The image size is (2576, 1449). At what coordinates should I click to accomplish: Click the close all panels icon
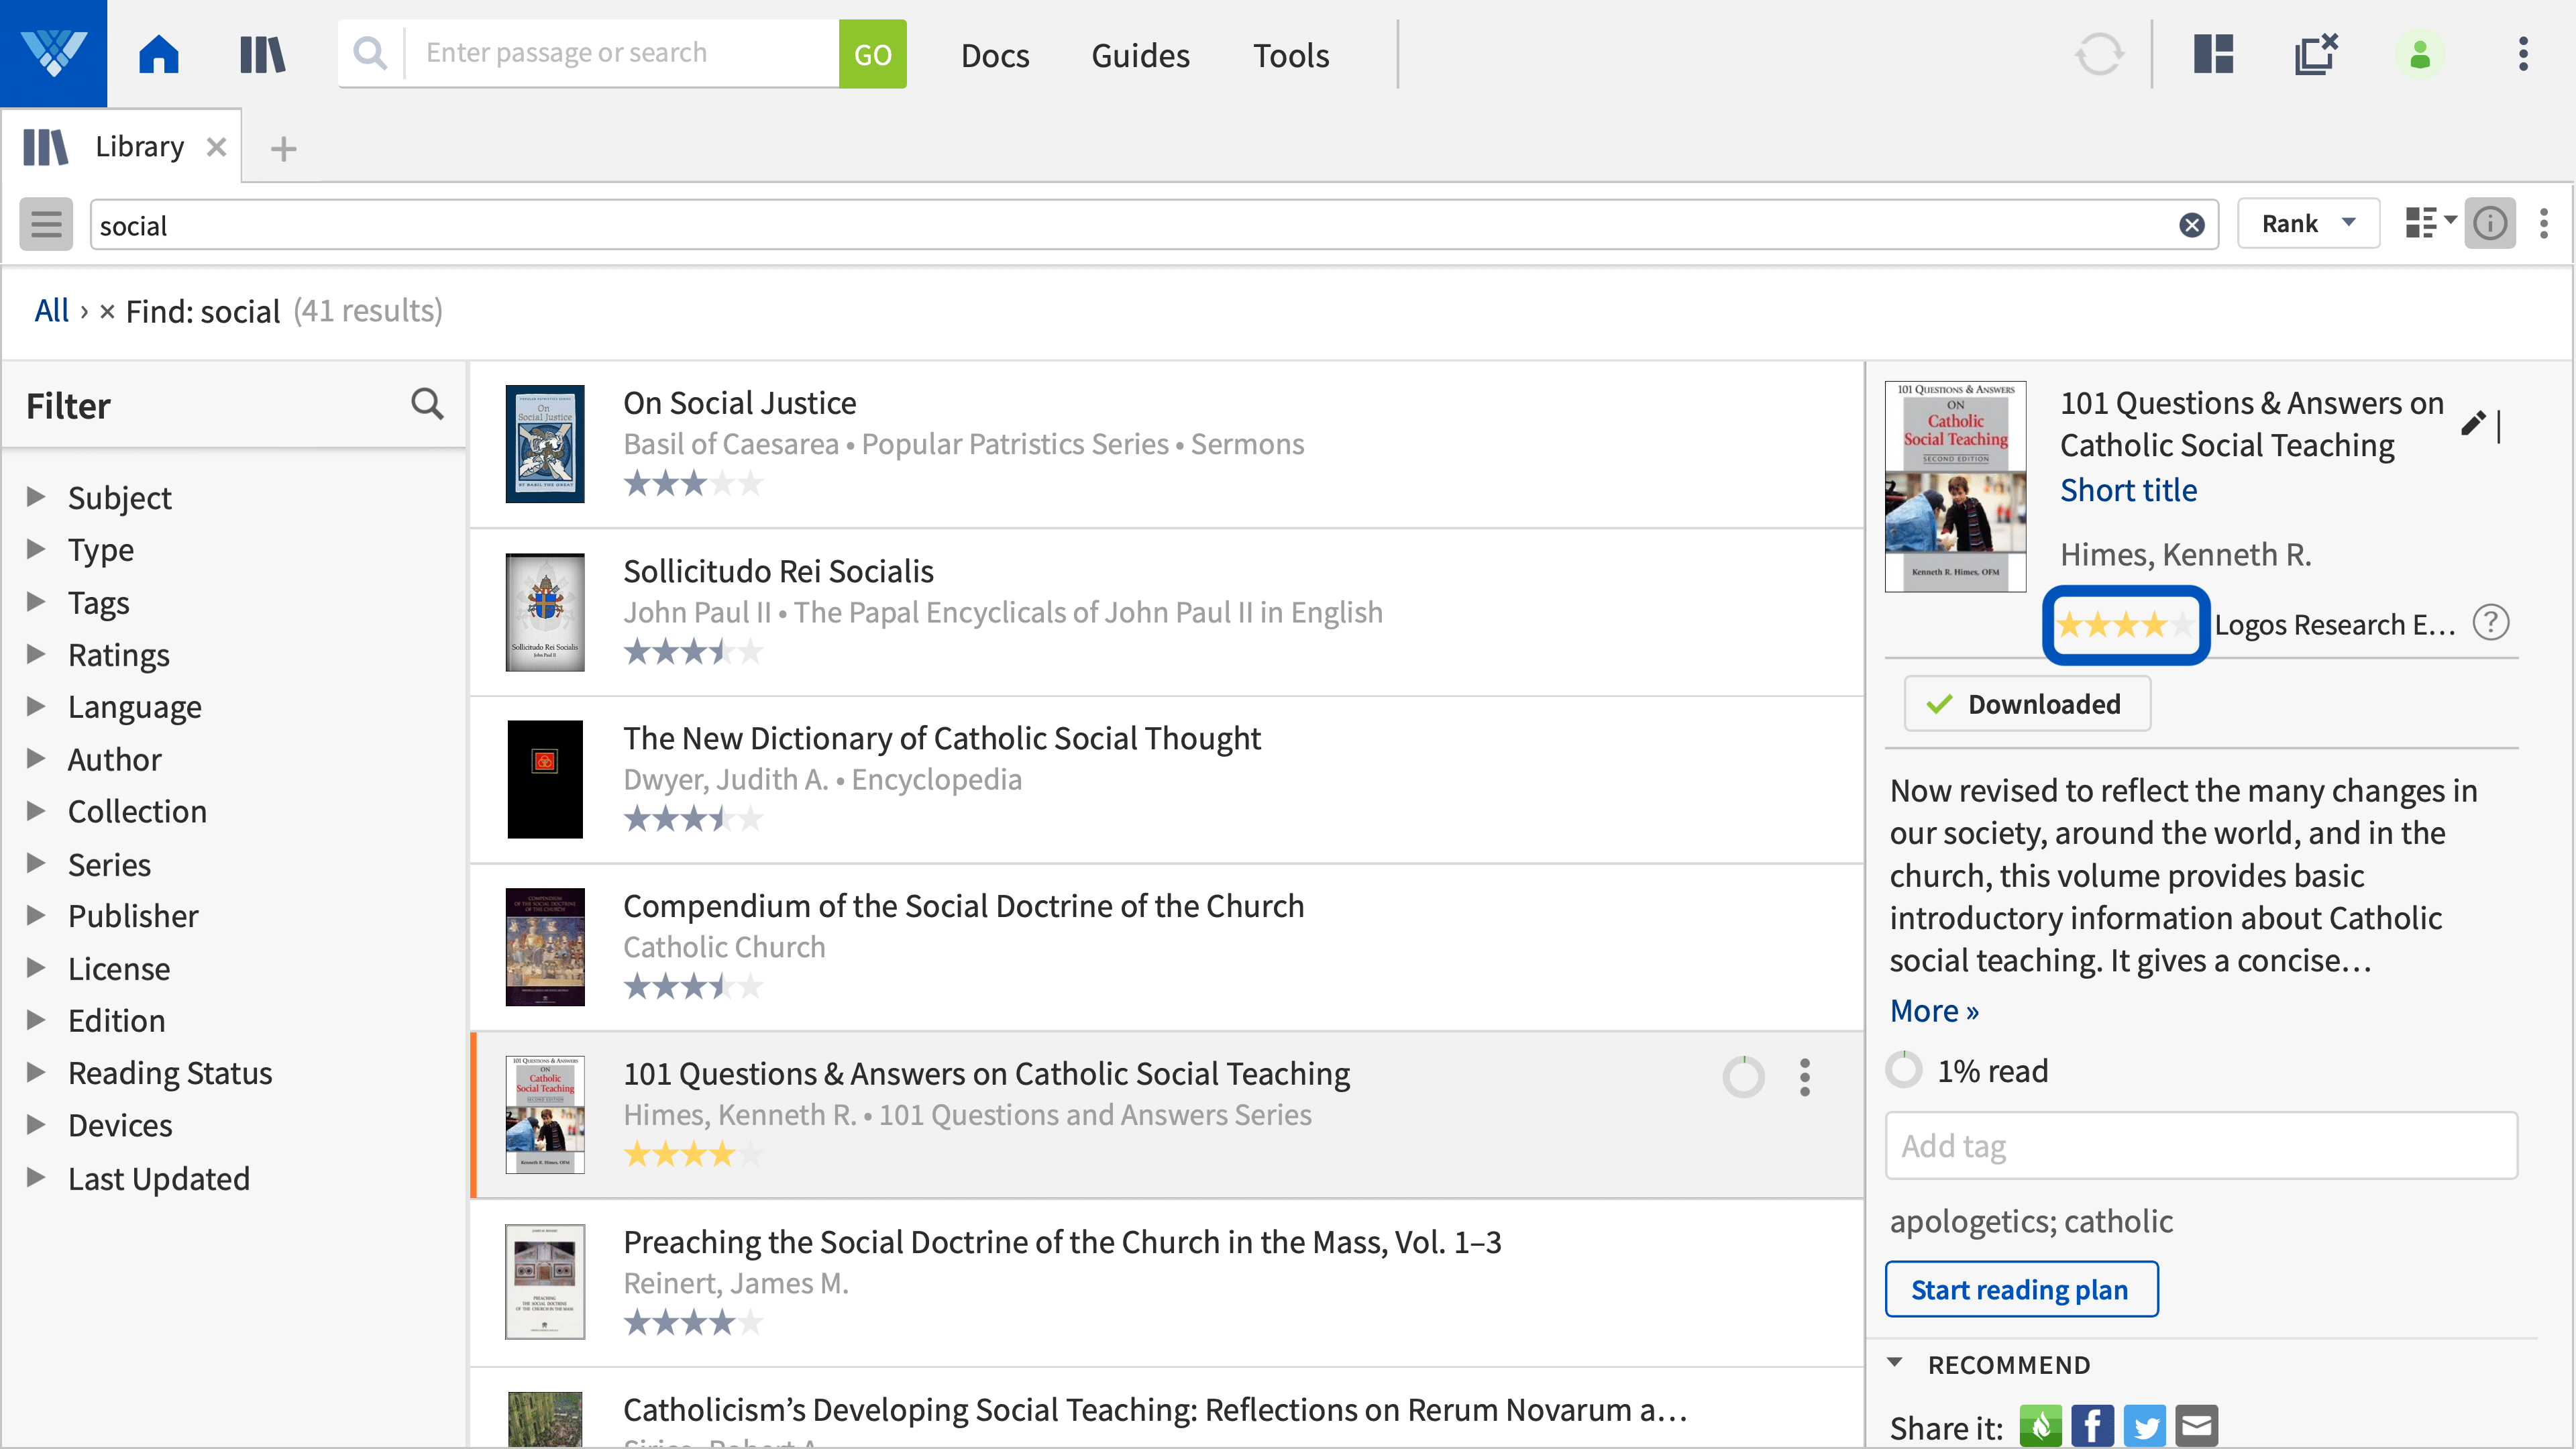pos(2316,54)
